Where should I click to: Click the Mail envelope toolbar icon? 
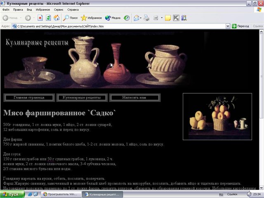136,18
